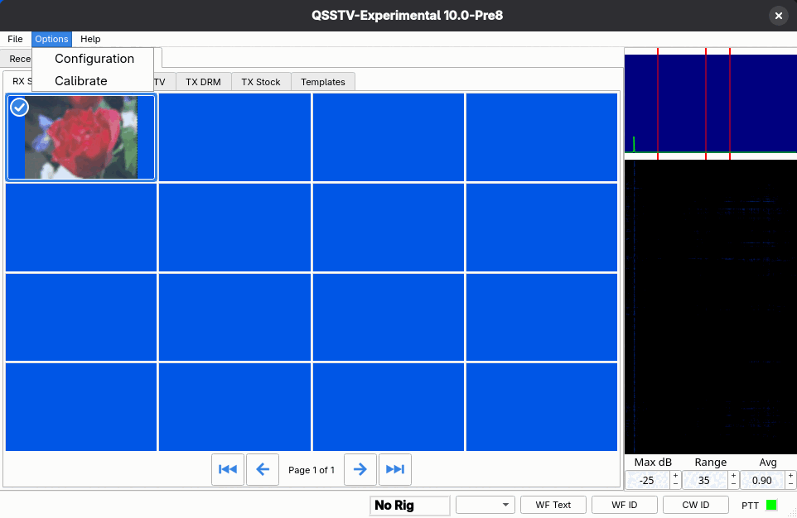The height and width of the screenshot is (518, 797).
Task: Choose Configuration from the Options menu
Action: click(94, 59)
